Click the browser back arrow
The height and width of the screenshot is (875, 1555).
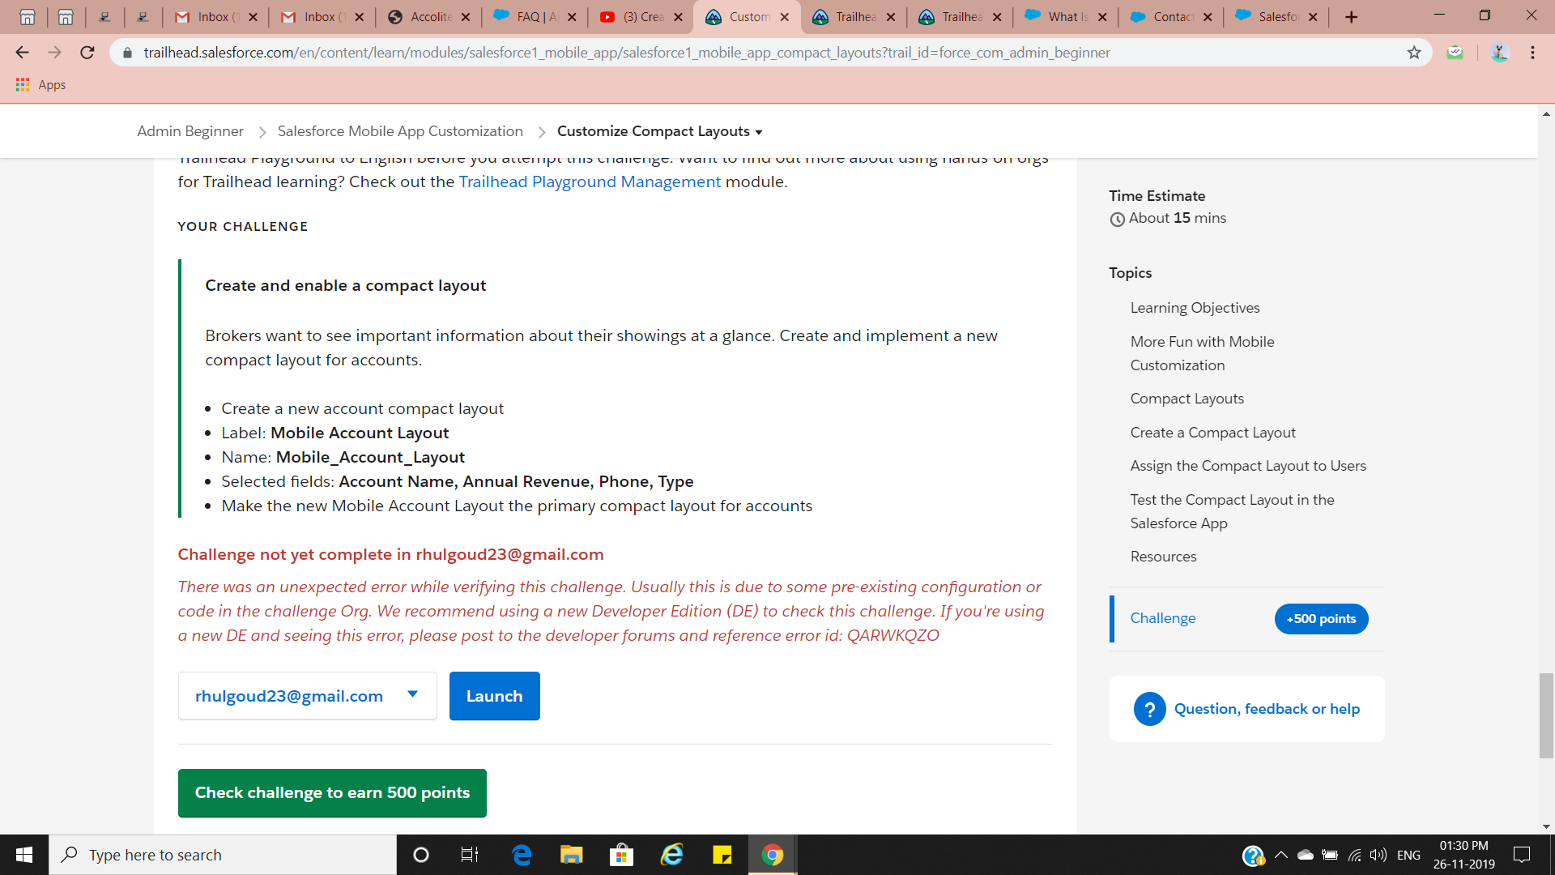click(22, 53)
